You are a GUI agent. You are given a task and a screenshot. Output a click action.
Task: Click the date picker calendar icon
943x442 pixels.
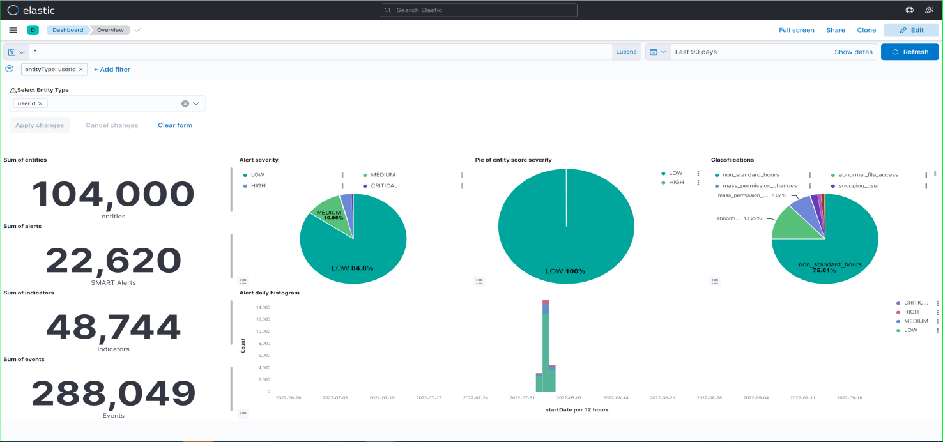click(653, 52)
